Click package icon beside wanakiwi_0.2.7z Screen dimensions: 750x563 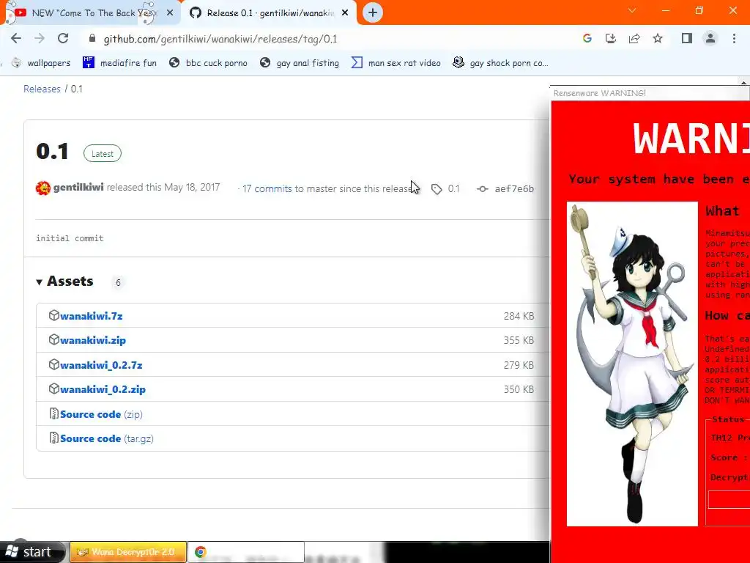pos(53,365)
